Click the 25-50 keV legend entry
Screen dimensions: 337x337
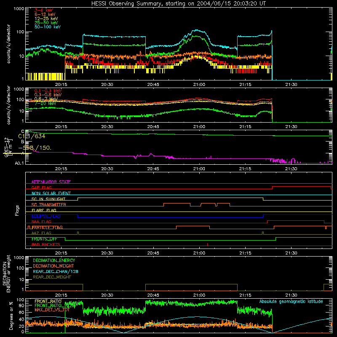point(46,23)
